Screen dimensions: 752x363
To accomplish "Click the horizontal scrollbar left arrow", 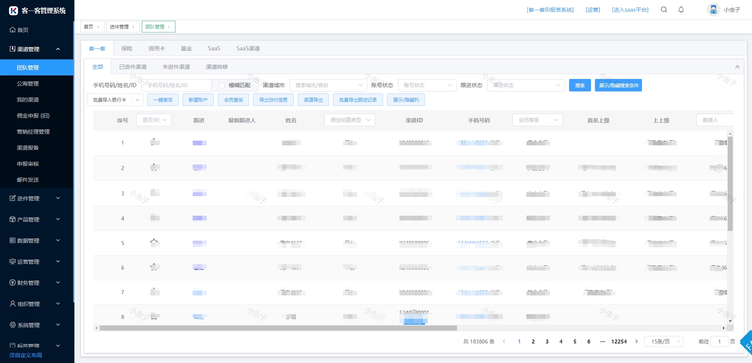I will 96,328.
